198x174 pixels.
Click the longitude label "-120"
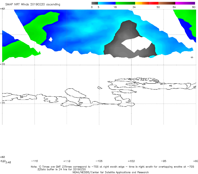click(3, 161)
